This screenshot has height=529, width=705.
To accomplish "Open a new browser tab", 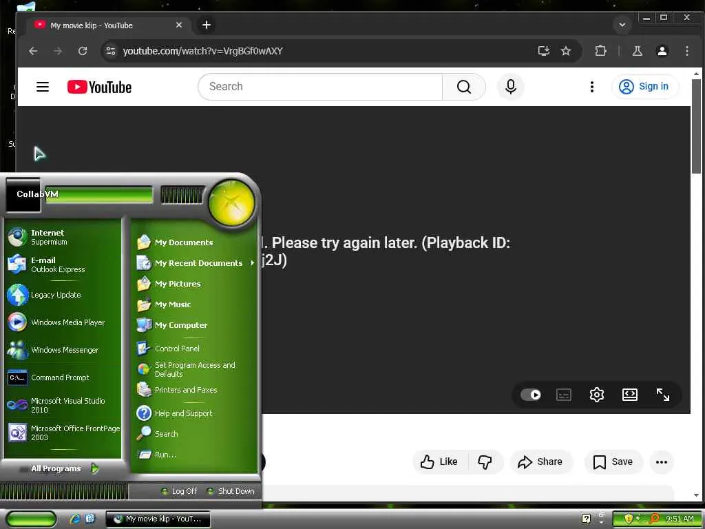I will point(207,25).
